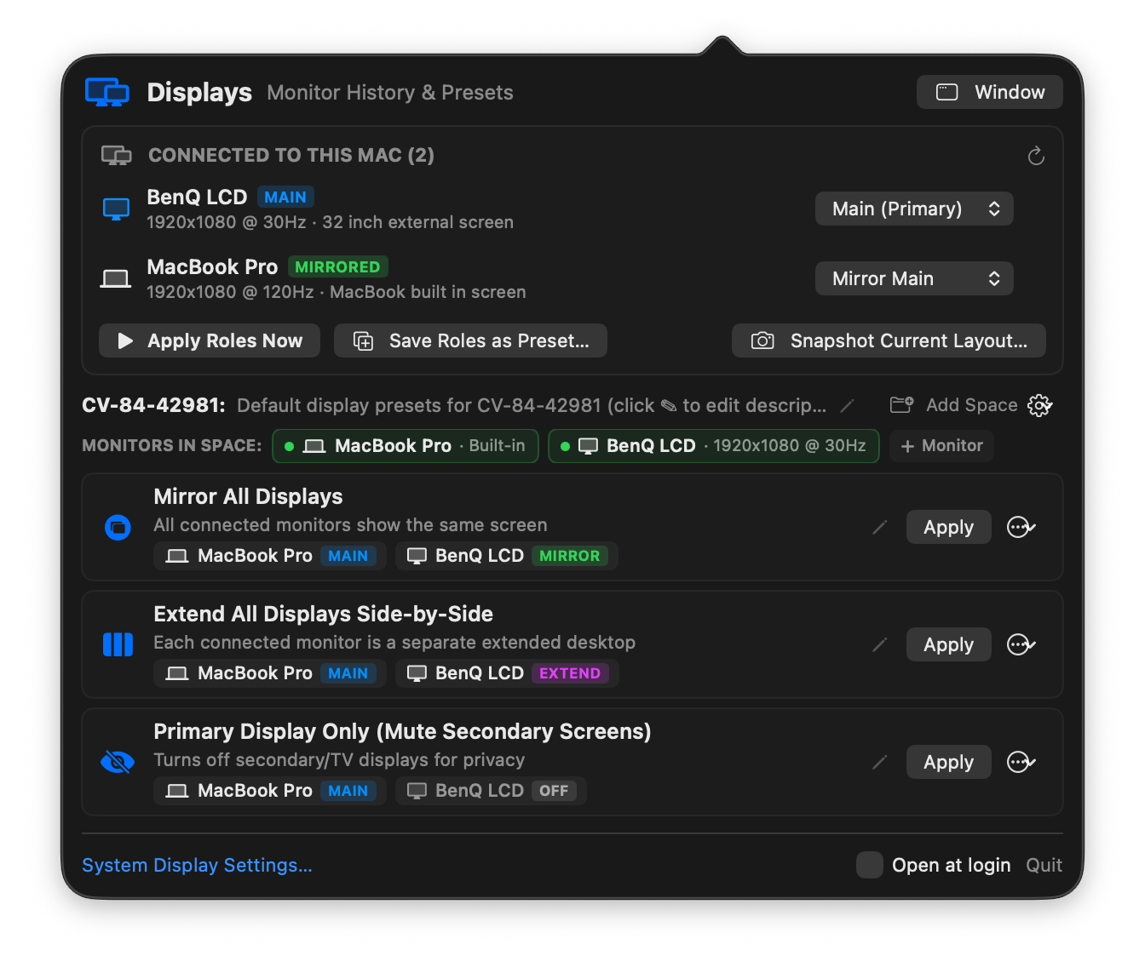
Task: Click the connected monitors header icon
Action: click(117, 156)
